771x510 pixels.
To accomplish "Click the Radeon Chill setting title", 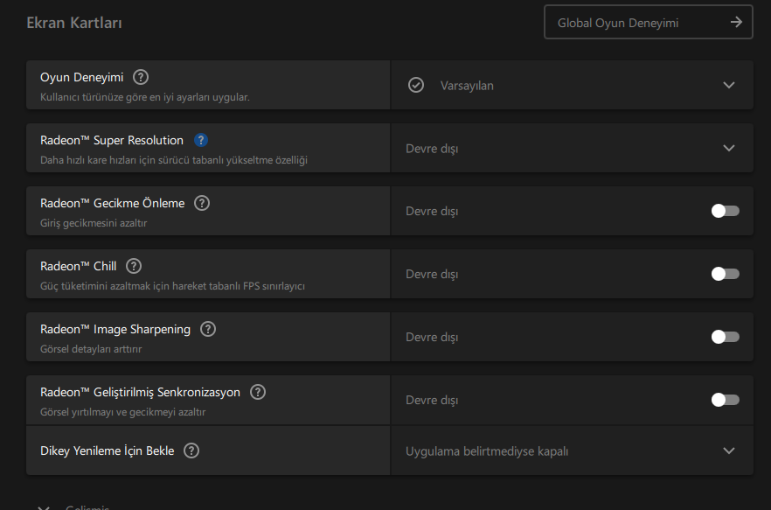I will pos(78,266).
